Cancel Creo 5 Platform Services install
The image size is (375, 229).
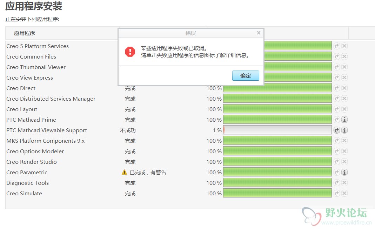pos(344,46)
